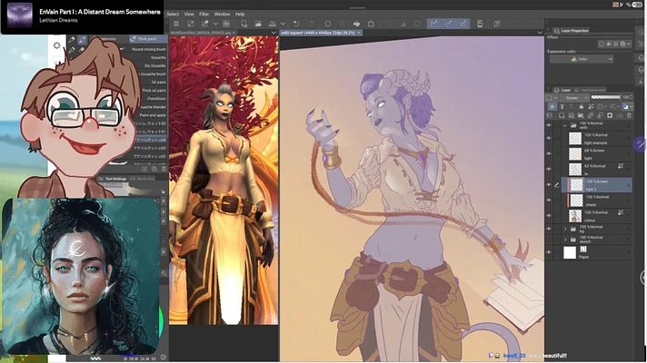Open the Clip Studio main menu icon
This screenshot has height=363, width=647.
pos(176,24)
